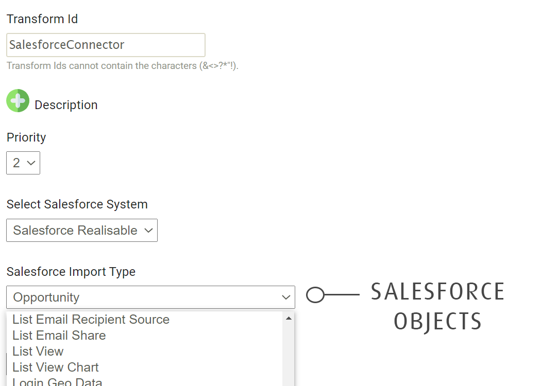Click the Transform Id field label
This screenshot has width=541, height=386.
tap(42, 19)
